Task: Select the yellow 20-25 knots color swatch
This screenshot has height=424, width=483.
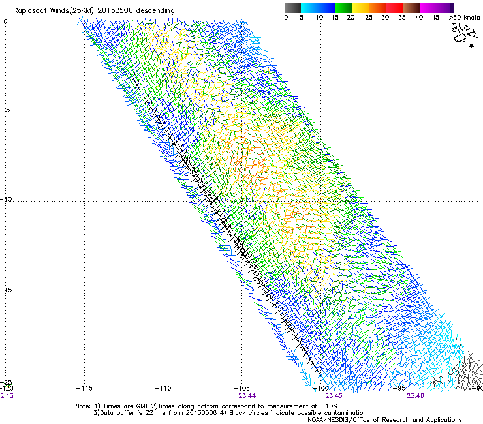Action: tap(360, 8)
